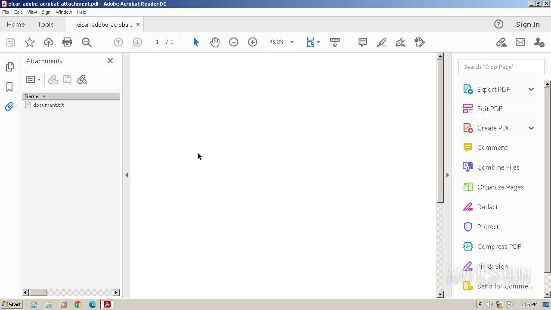551x310 pixels.
Task: Zoom in with plus button
Action: [253, 42]
